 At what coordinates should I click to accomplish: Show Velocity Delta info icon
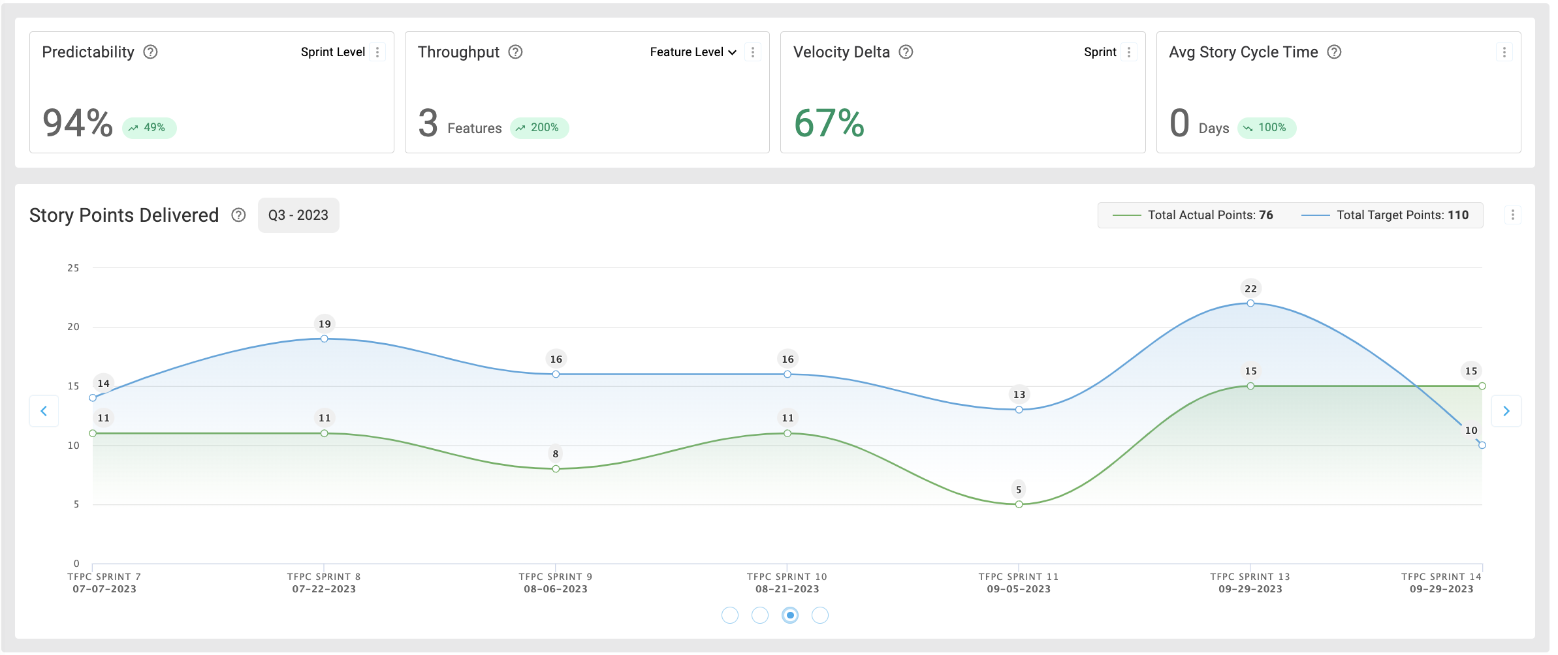coord(906,52)
